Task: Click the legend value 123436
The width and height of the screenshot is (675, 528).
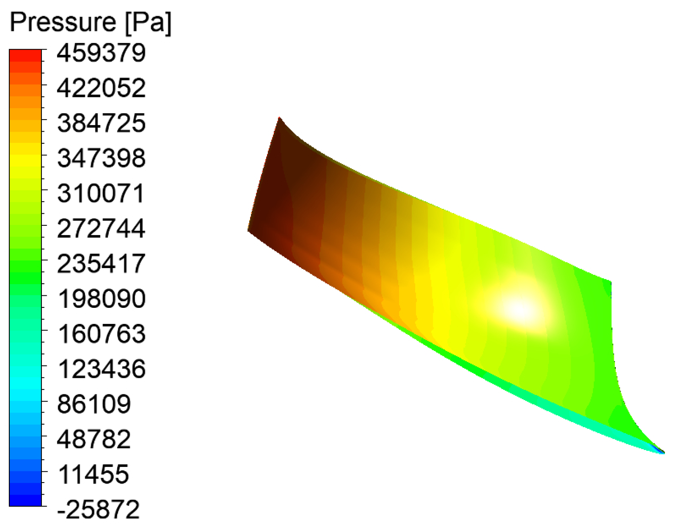Action: [101, 369]
